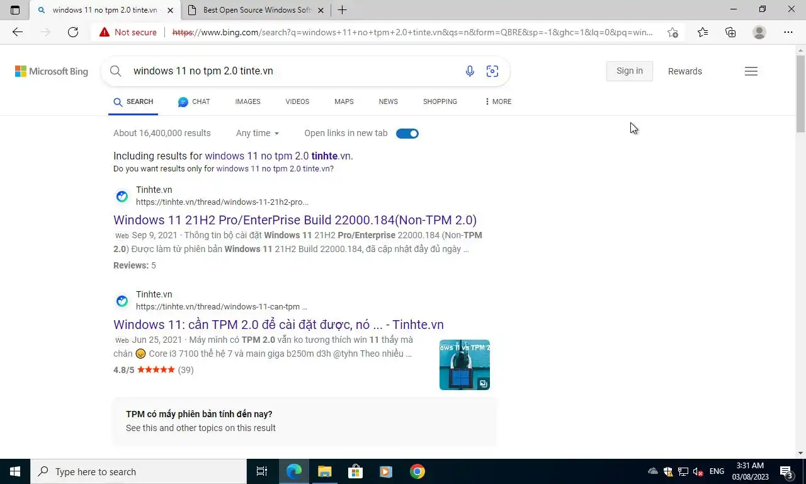Click second Tinhte.vn result favicon

tap(122, 301)
